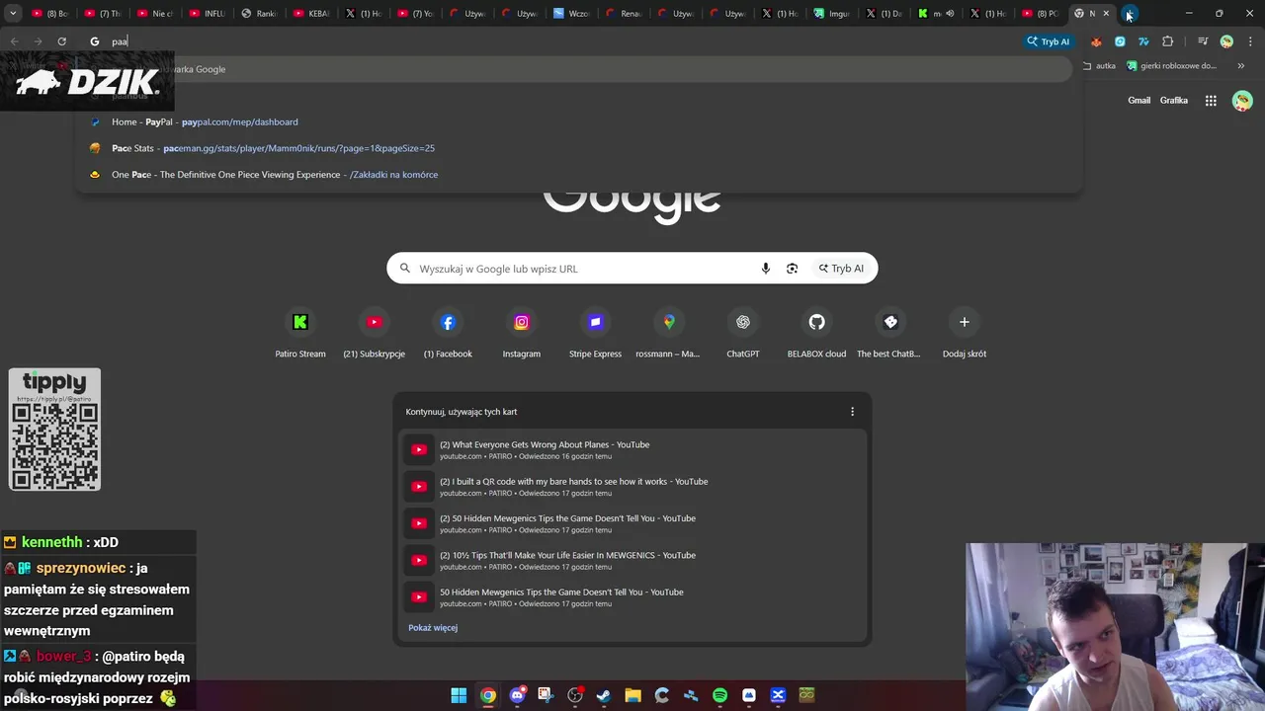Open Windows Start menu
Screen dimensions: 1265x711
tap(459, 695)
